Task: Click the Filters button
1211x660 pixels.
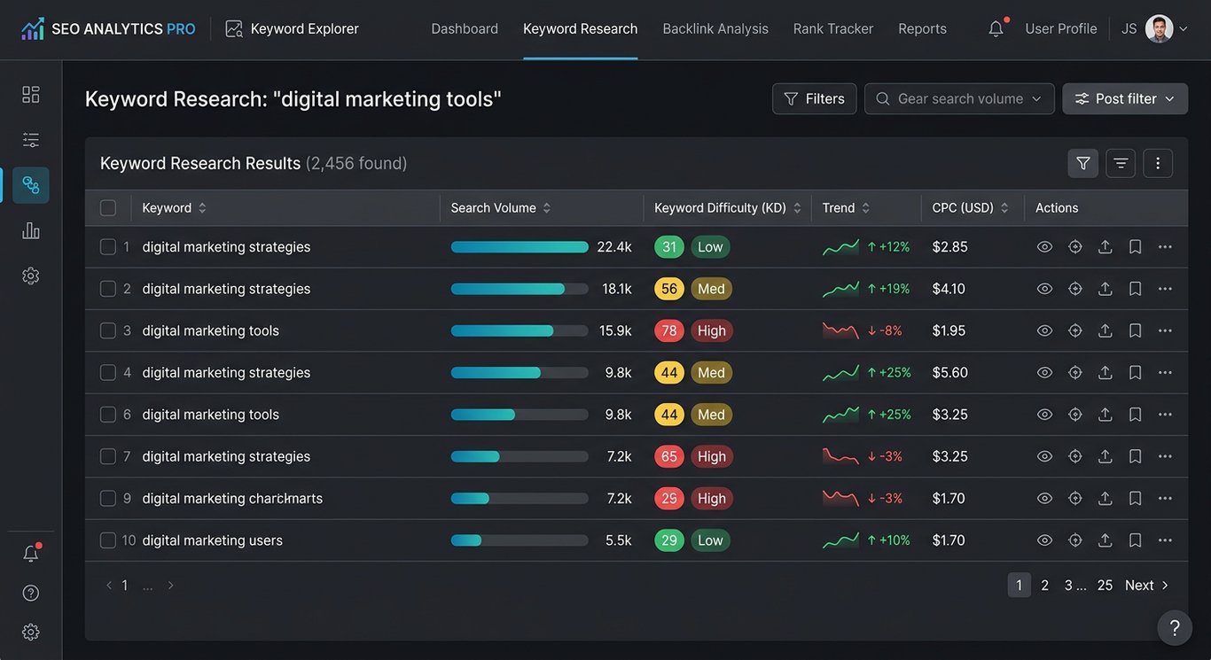Action: pos(814,98)
